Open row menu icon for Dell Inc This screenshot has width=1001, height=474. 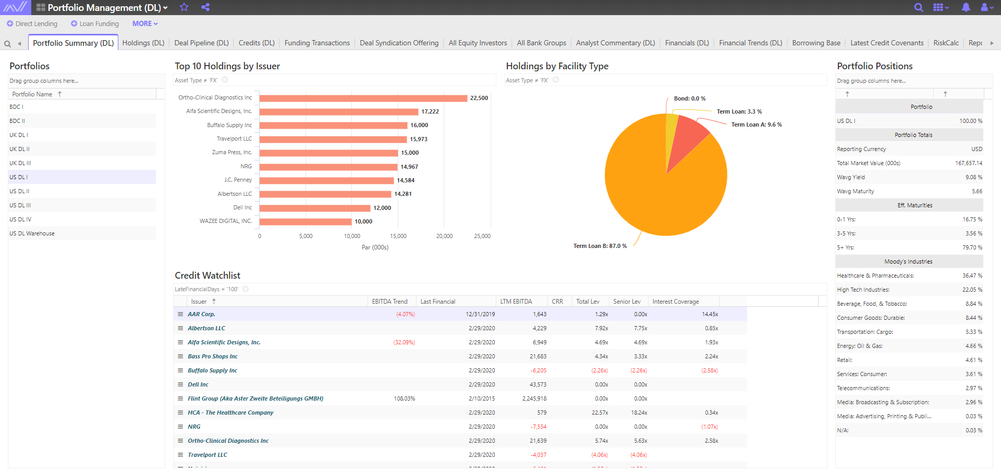[x=180, y=384]
